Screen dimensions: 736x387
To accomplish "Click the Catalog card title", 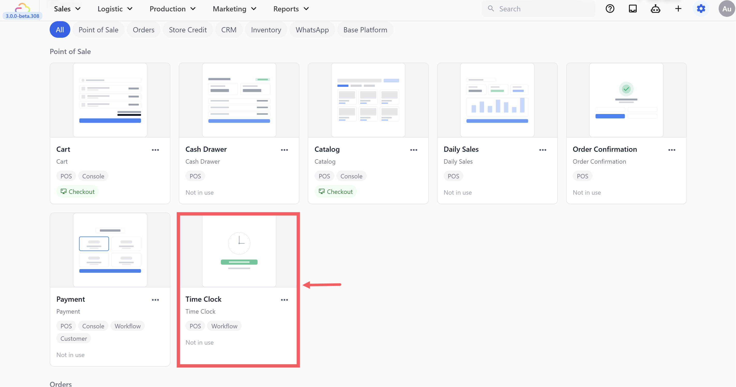I will pos(327,149).
